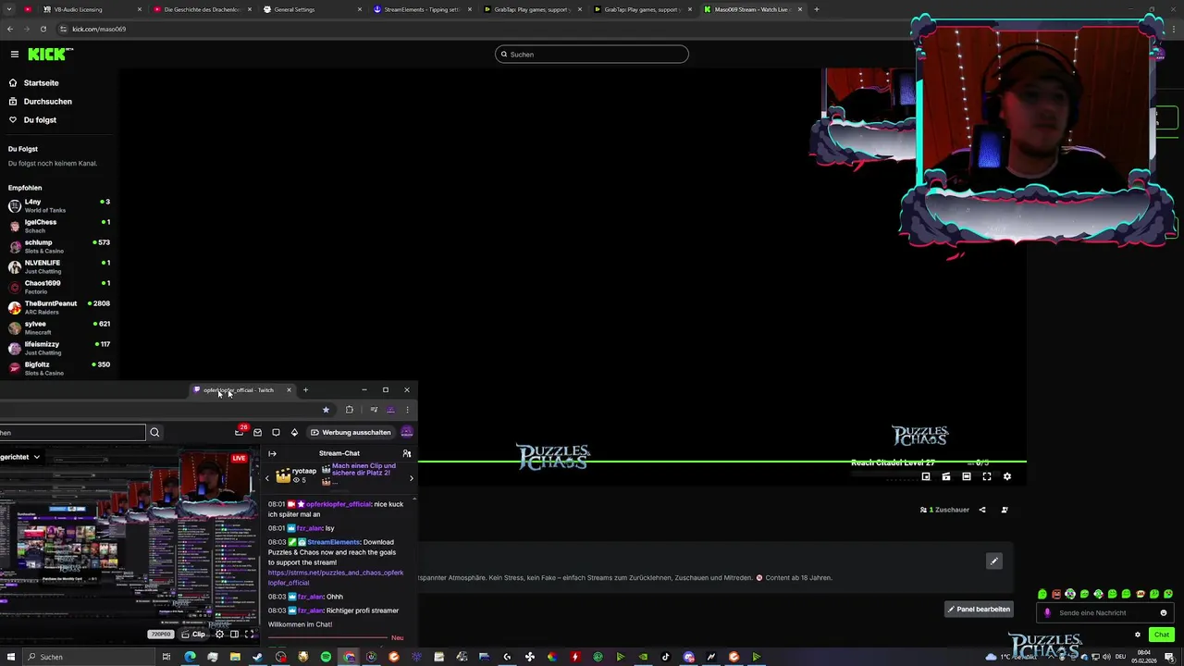Open new tab in main browser
The image size is (1184, 666).
tap(816, 9)
